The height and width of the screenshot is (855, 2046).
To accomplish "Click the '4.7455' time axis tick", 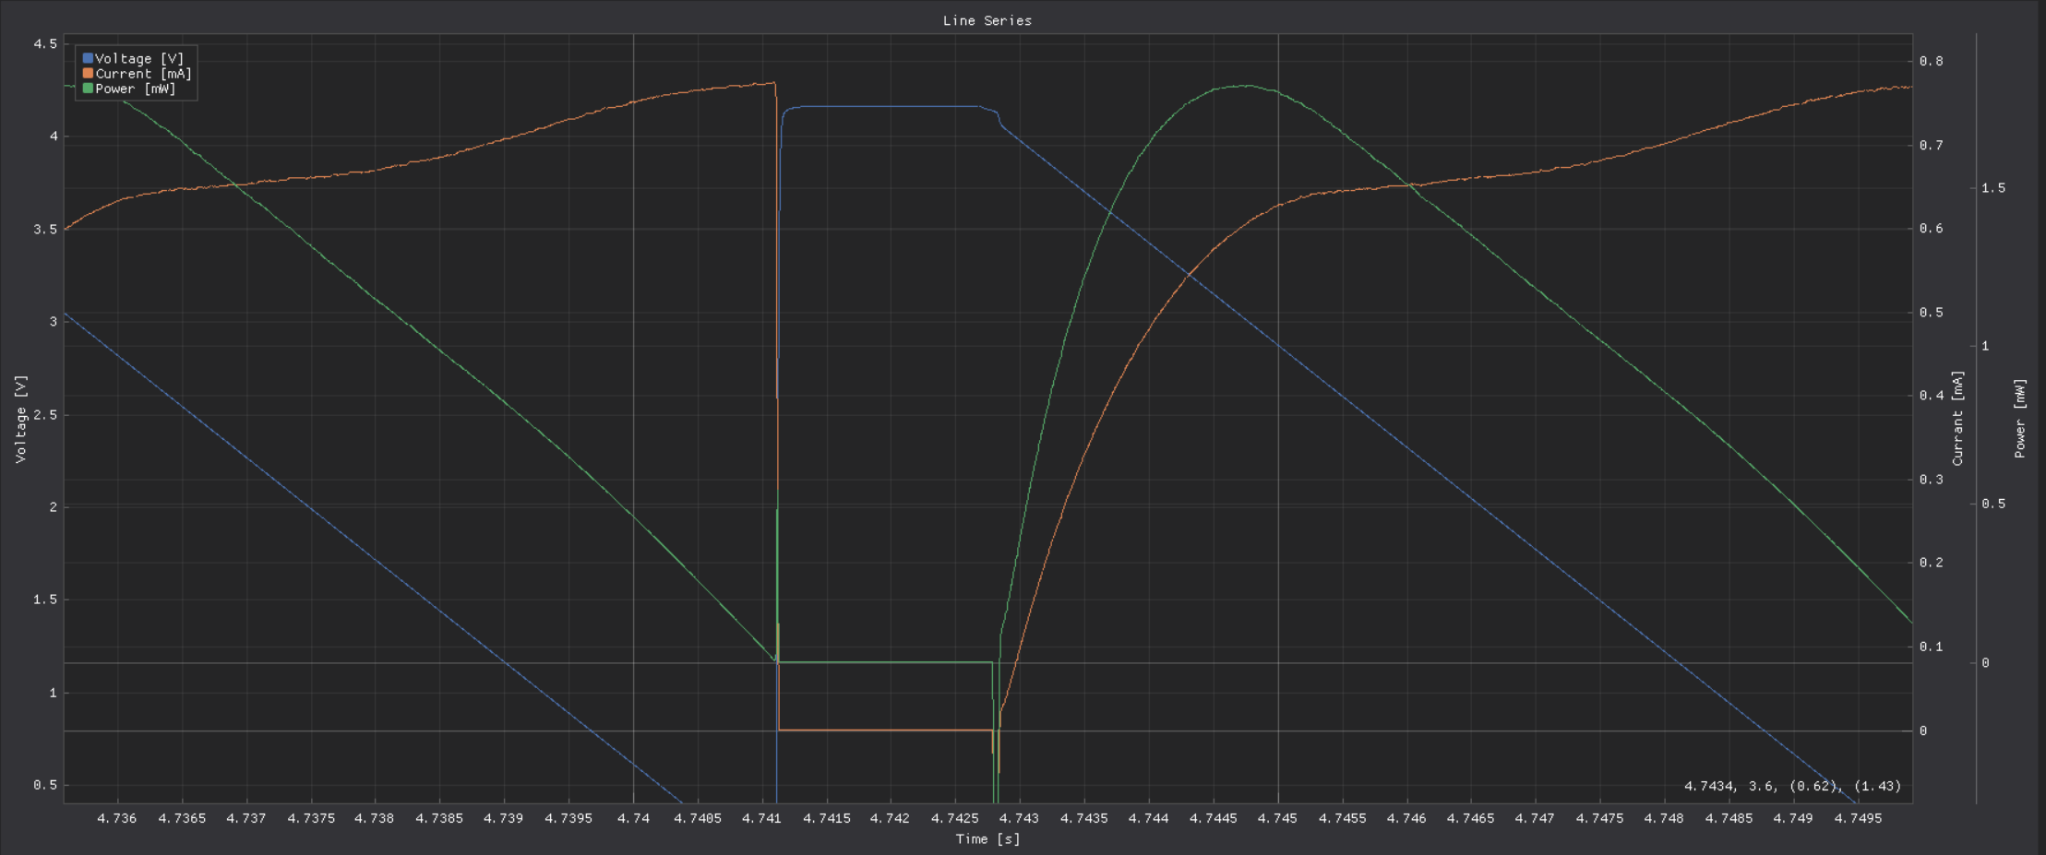I will tap(1343, 818).
